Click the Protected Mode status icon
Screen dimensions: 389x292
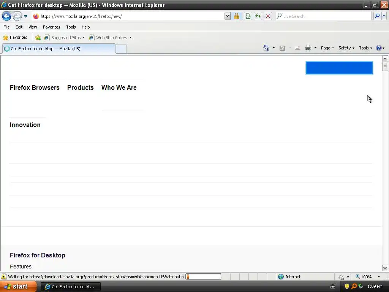tap(342, 277)
